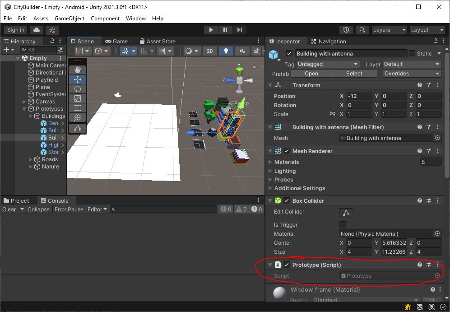The image size is (450, 312).
Task: Click the Position X input field
Action: (x=359, y=96)
